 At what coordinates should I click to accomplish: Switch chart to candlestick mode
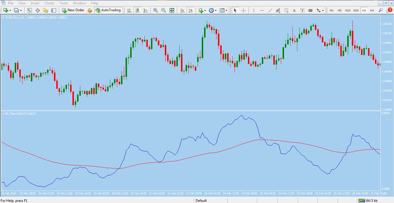point(137,10)
